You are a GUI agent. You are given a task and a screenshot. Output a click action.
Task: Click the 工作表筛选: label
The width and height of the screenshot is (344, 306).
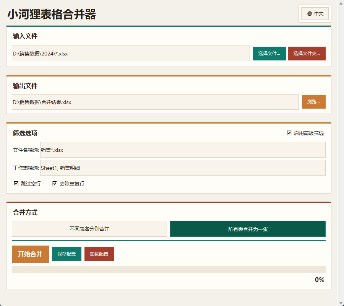(x=26, y=168)
